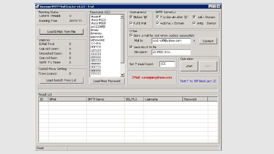Toggle Send a mail for test checkbox
274x154 pixels.
pos(131,35)
